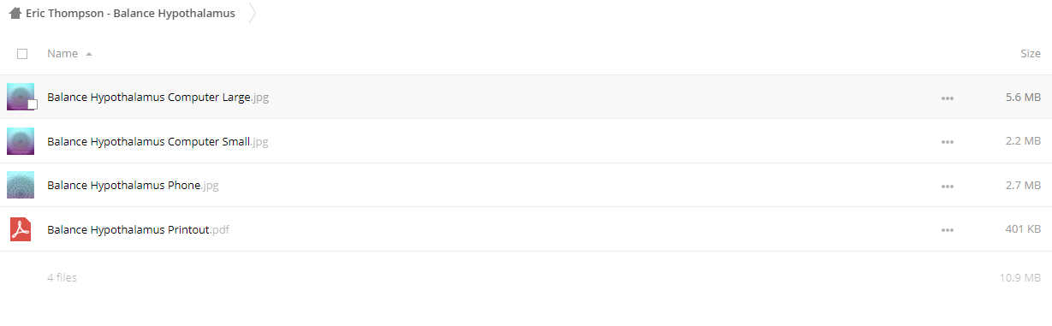Viewport: 1052px width, 326px height.
Task: Open more options for Phone.jpg
Action: point(947,186)
